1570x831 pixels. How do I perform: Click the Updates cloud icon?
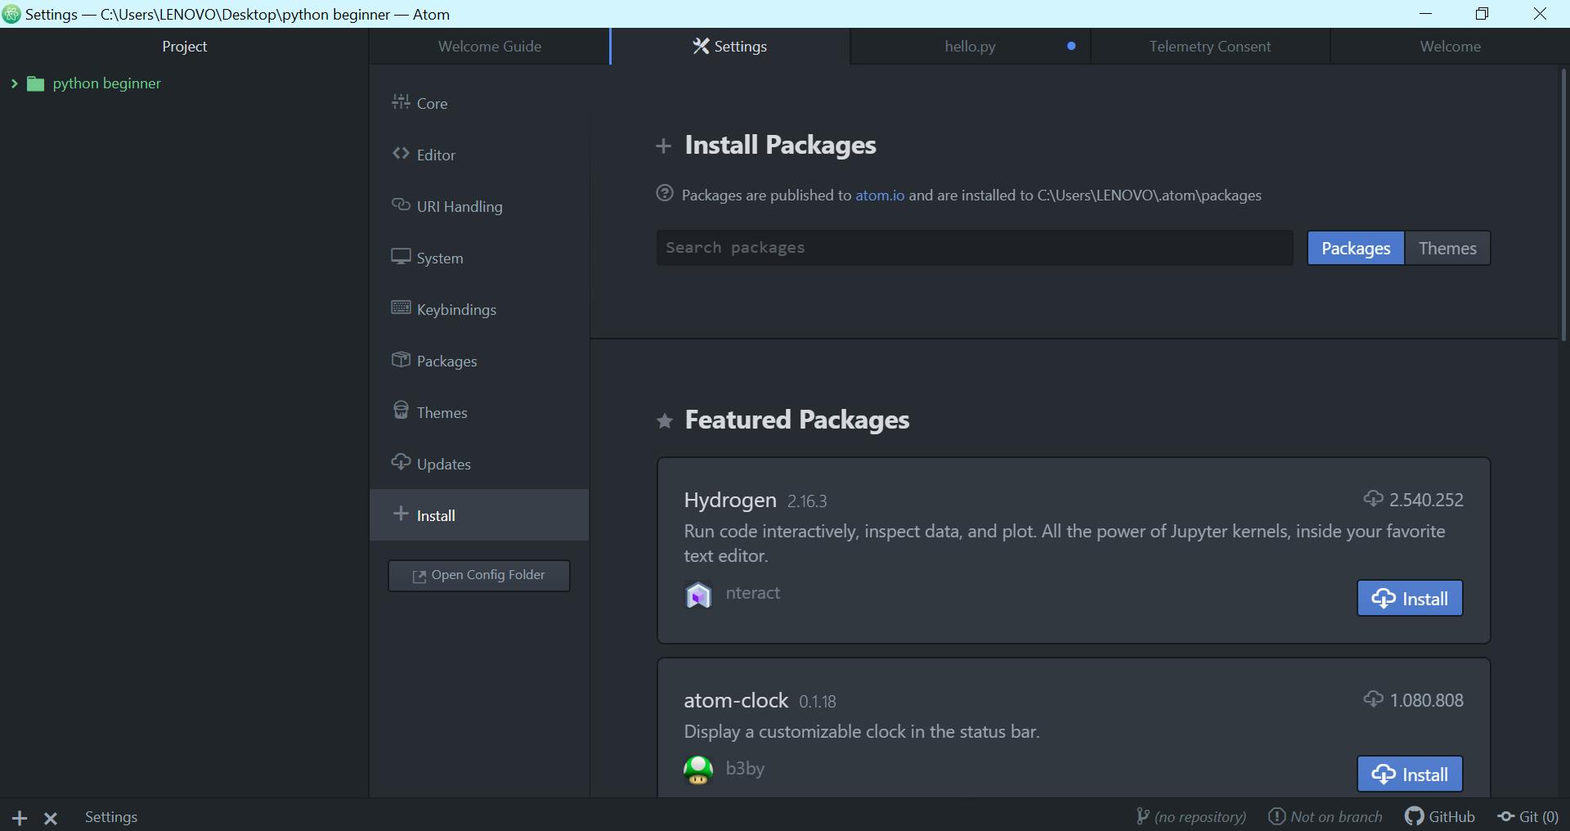point(401,462)
